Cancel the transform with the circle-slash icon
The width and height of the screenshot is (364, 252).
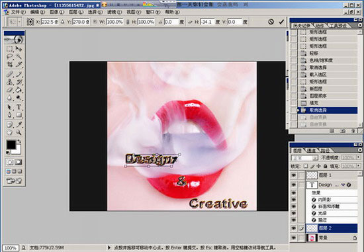(x=271, y=22)
